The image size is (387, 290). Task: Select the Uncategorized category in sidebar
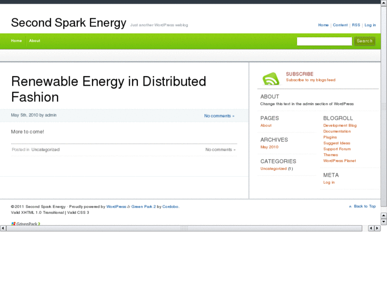[x=273, y=169]
